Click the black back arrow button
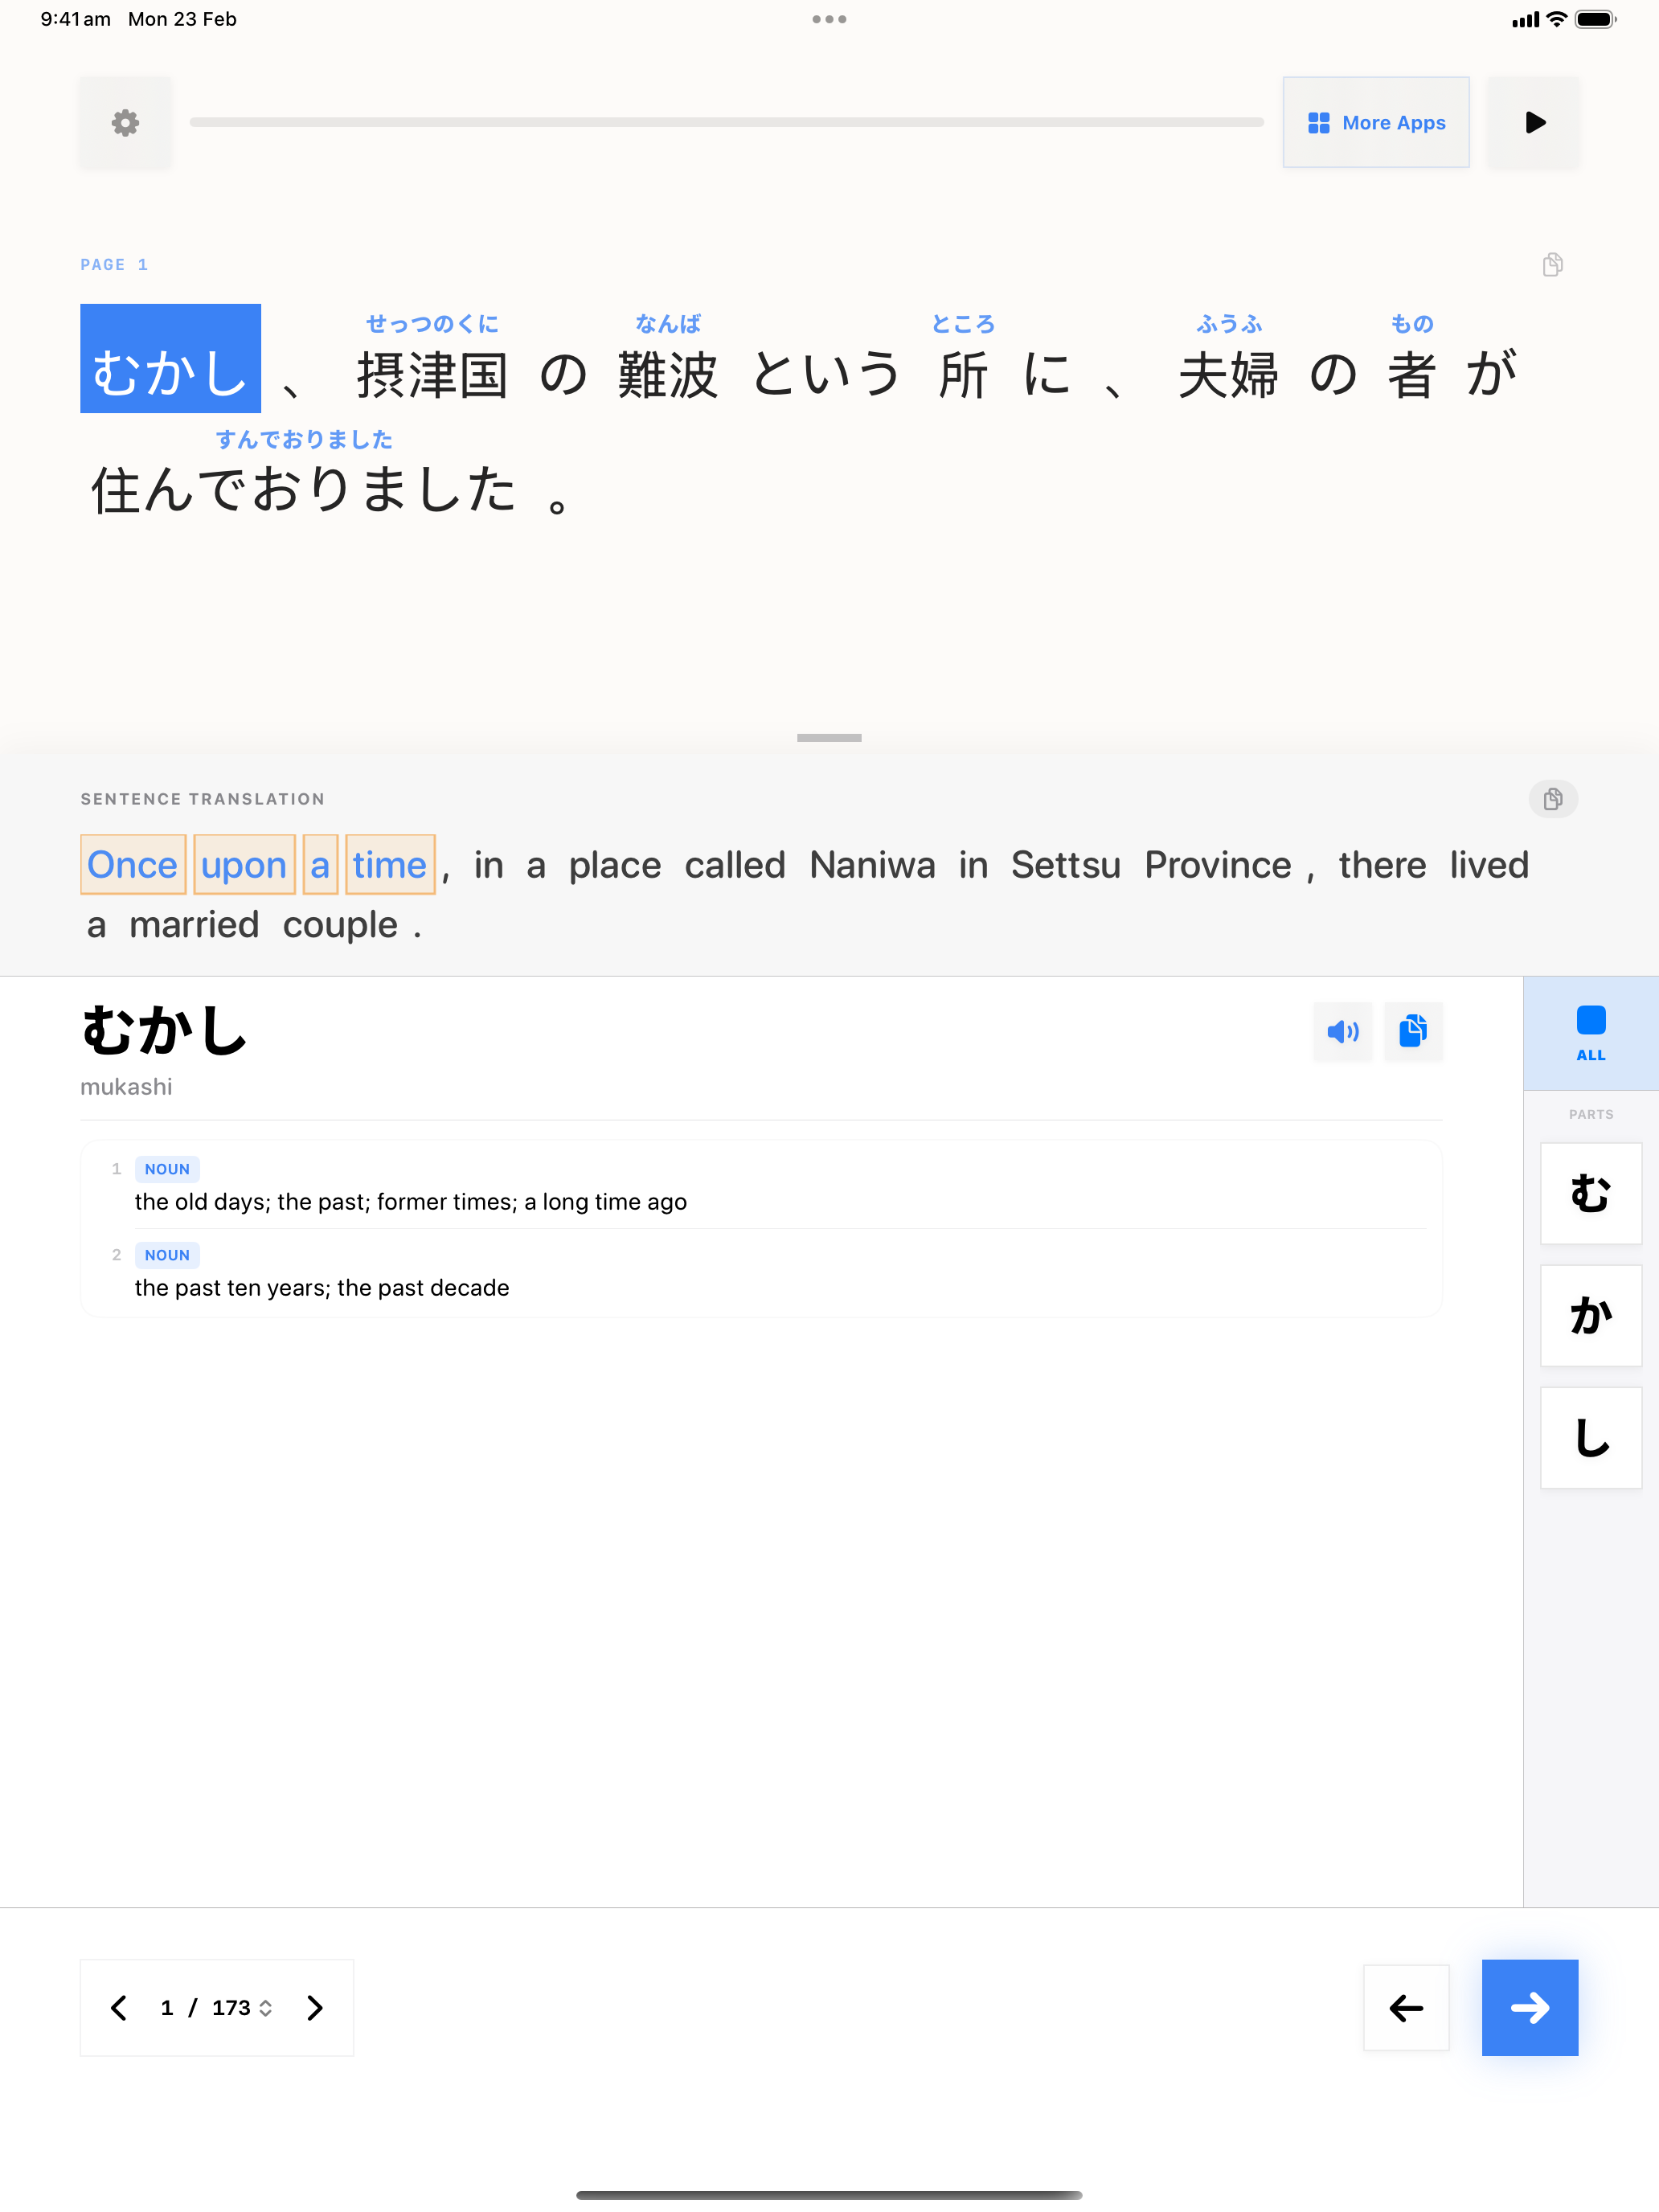Screen dimensions: 1659x2212 click(1405, 2007)
